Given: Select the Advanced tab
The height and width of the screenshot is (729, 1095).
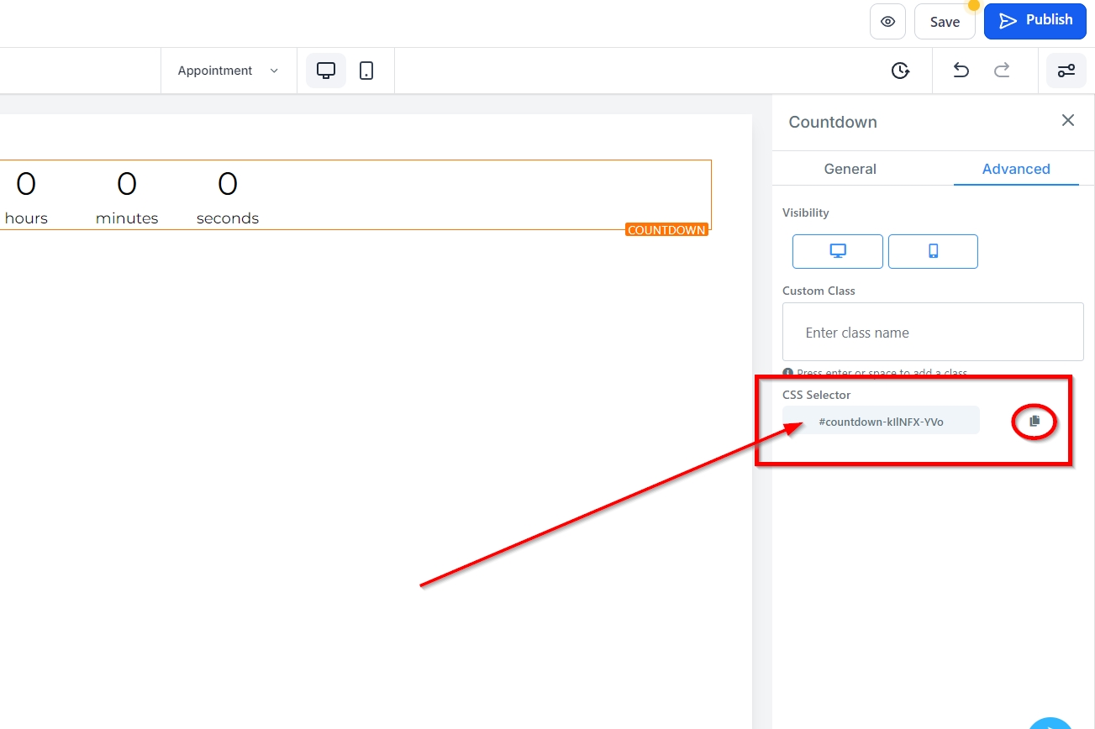Looking at the screenshot, I should pos(1015,169).
